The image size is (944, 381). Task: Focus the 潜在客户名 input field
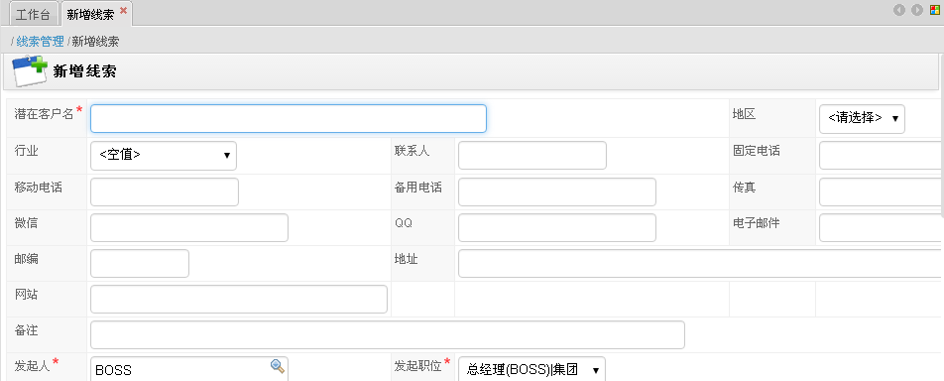(289, 119)
